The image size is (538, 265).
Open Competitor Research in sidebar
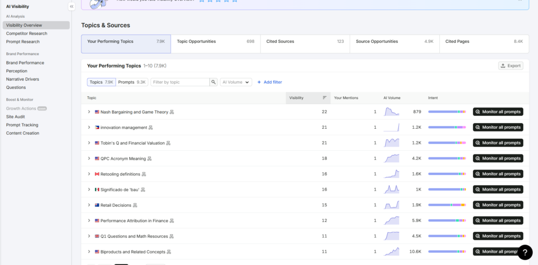(x=27, y=34)
